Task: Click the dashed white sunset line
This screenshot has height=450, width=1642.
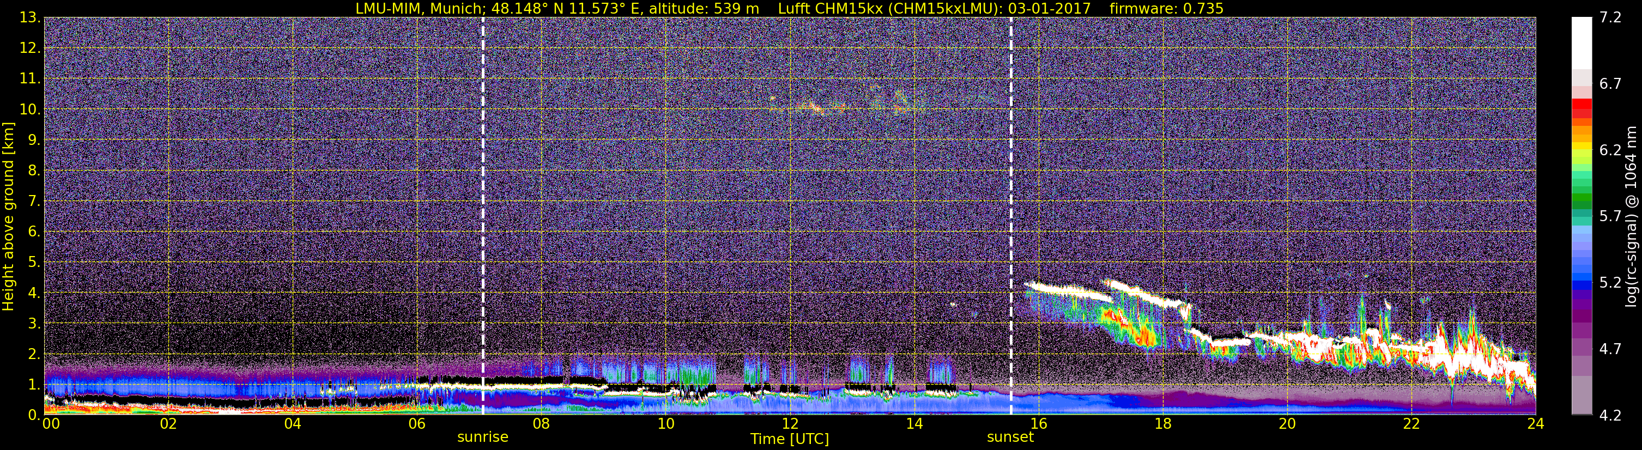Action: (1011, 216)
